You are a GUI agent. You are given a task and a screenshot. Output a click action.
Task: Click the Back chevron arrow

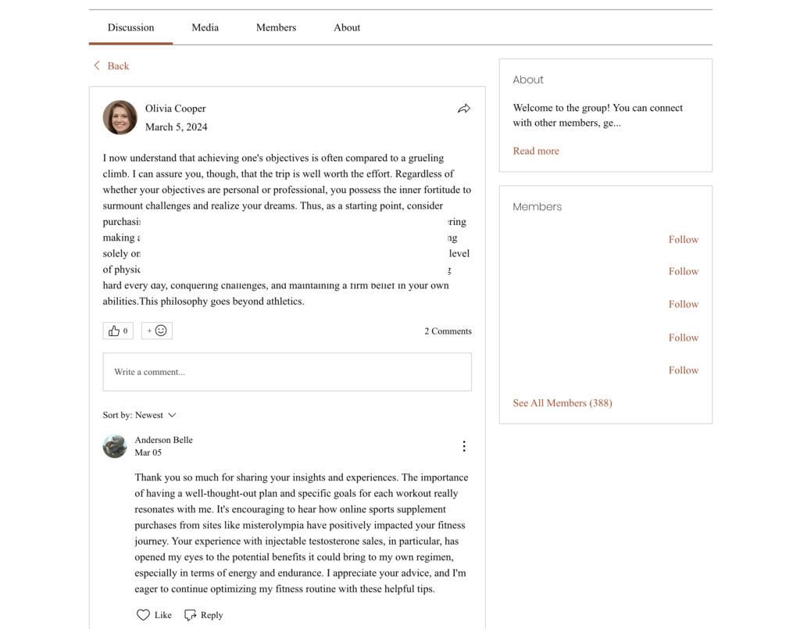point(97,66)
